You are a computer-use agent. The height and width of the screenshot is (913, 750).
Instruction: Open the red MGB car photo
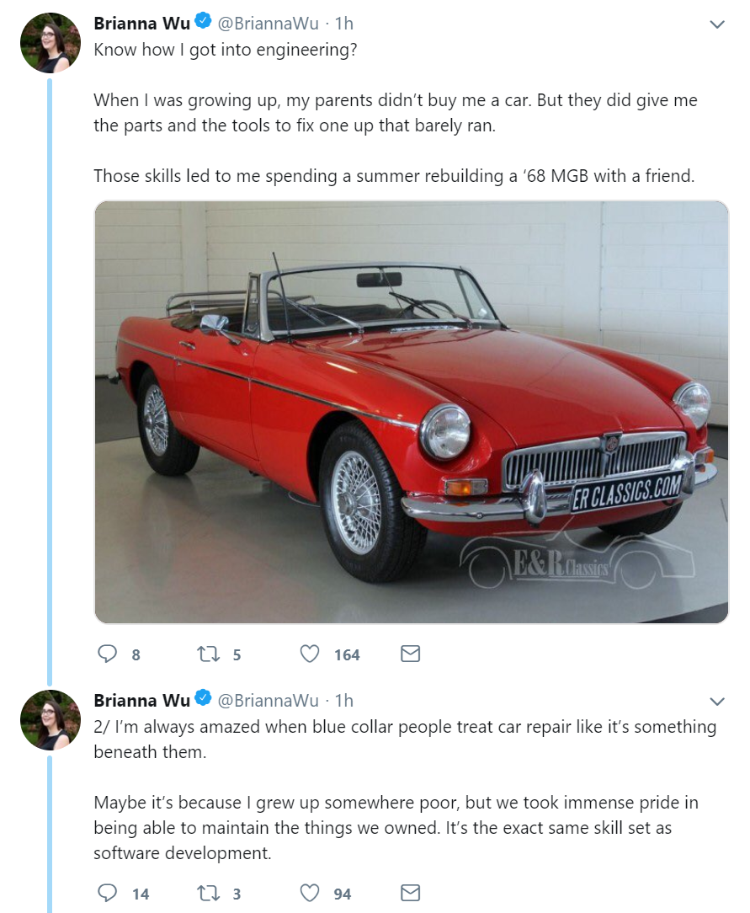(412, 412)
